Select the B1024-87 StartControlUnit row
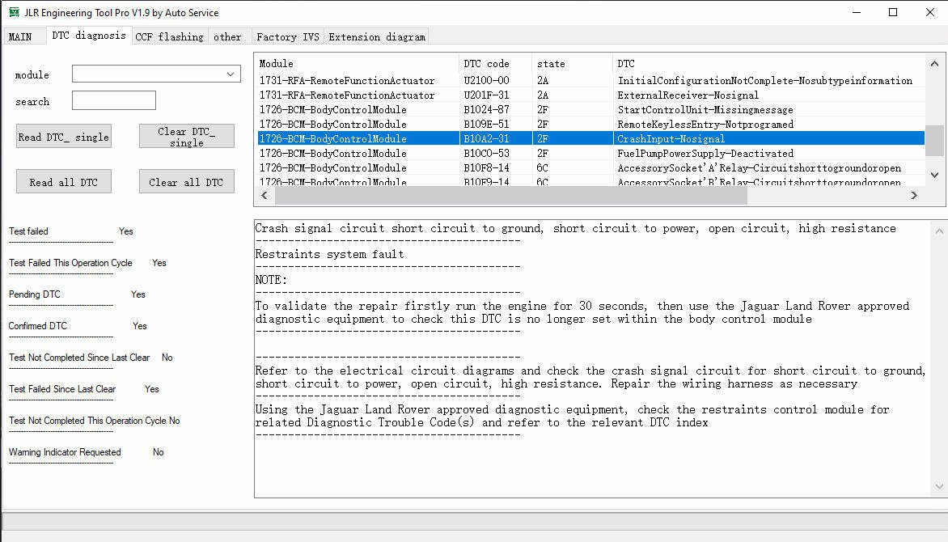The image size is (948, 542). 590,109
